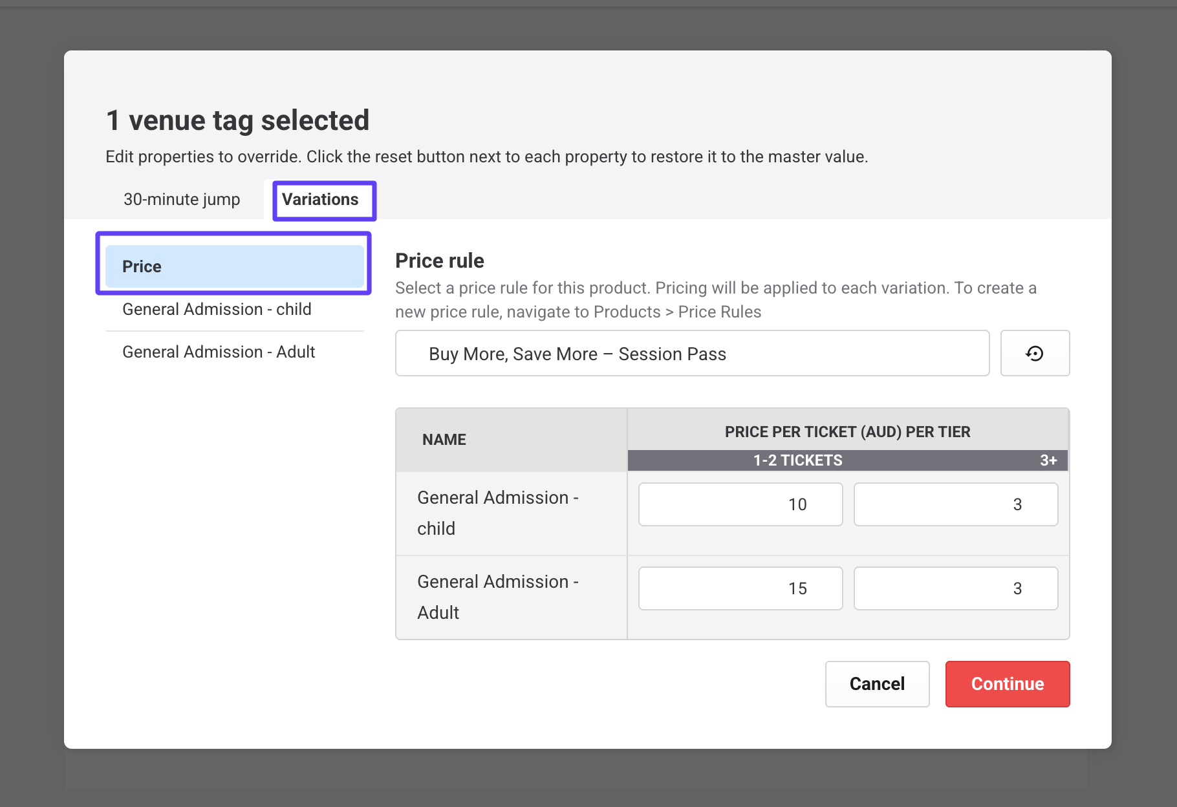Open the Buy More, Save More price rule dropdown
This screenshot has height=807, width=1177.
[692, 353]
